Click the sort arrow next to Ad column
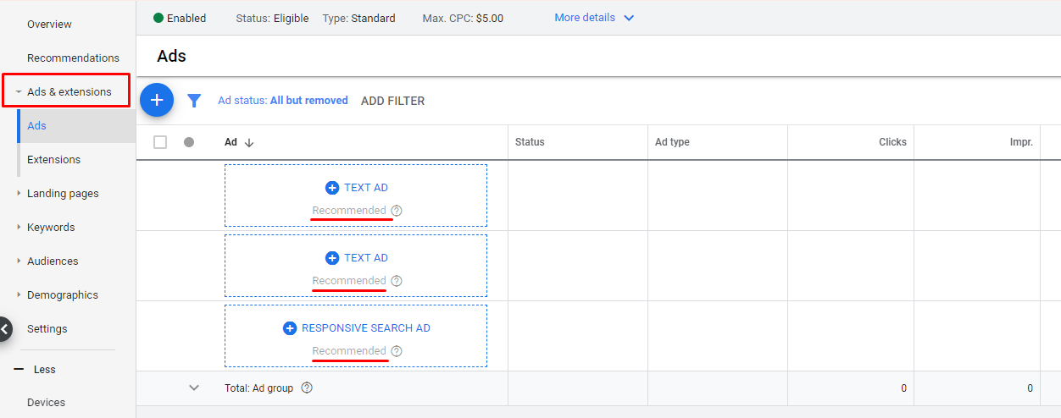 tap(249, 142)
